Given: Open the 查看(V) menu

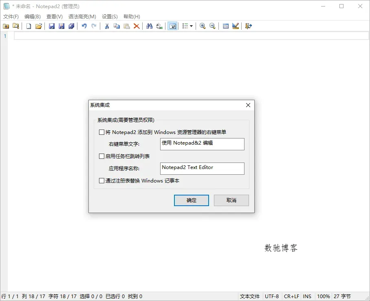Looking at the screenshot, I should (55, 17).
